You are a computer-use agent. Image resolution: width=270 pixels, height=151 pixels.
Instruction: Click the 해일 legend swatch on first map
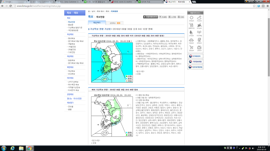coord(127,81)
